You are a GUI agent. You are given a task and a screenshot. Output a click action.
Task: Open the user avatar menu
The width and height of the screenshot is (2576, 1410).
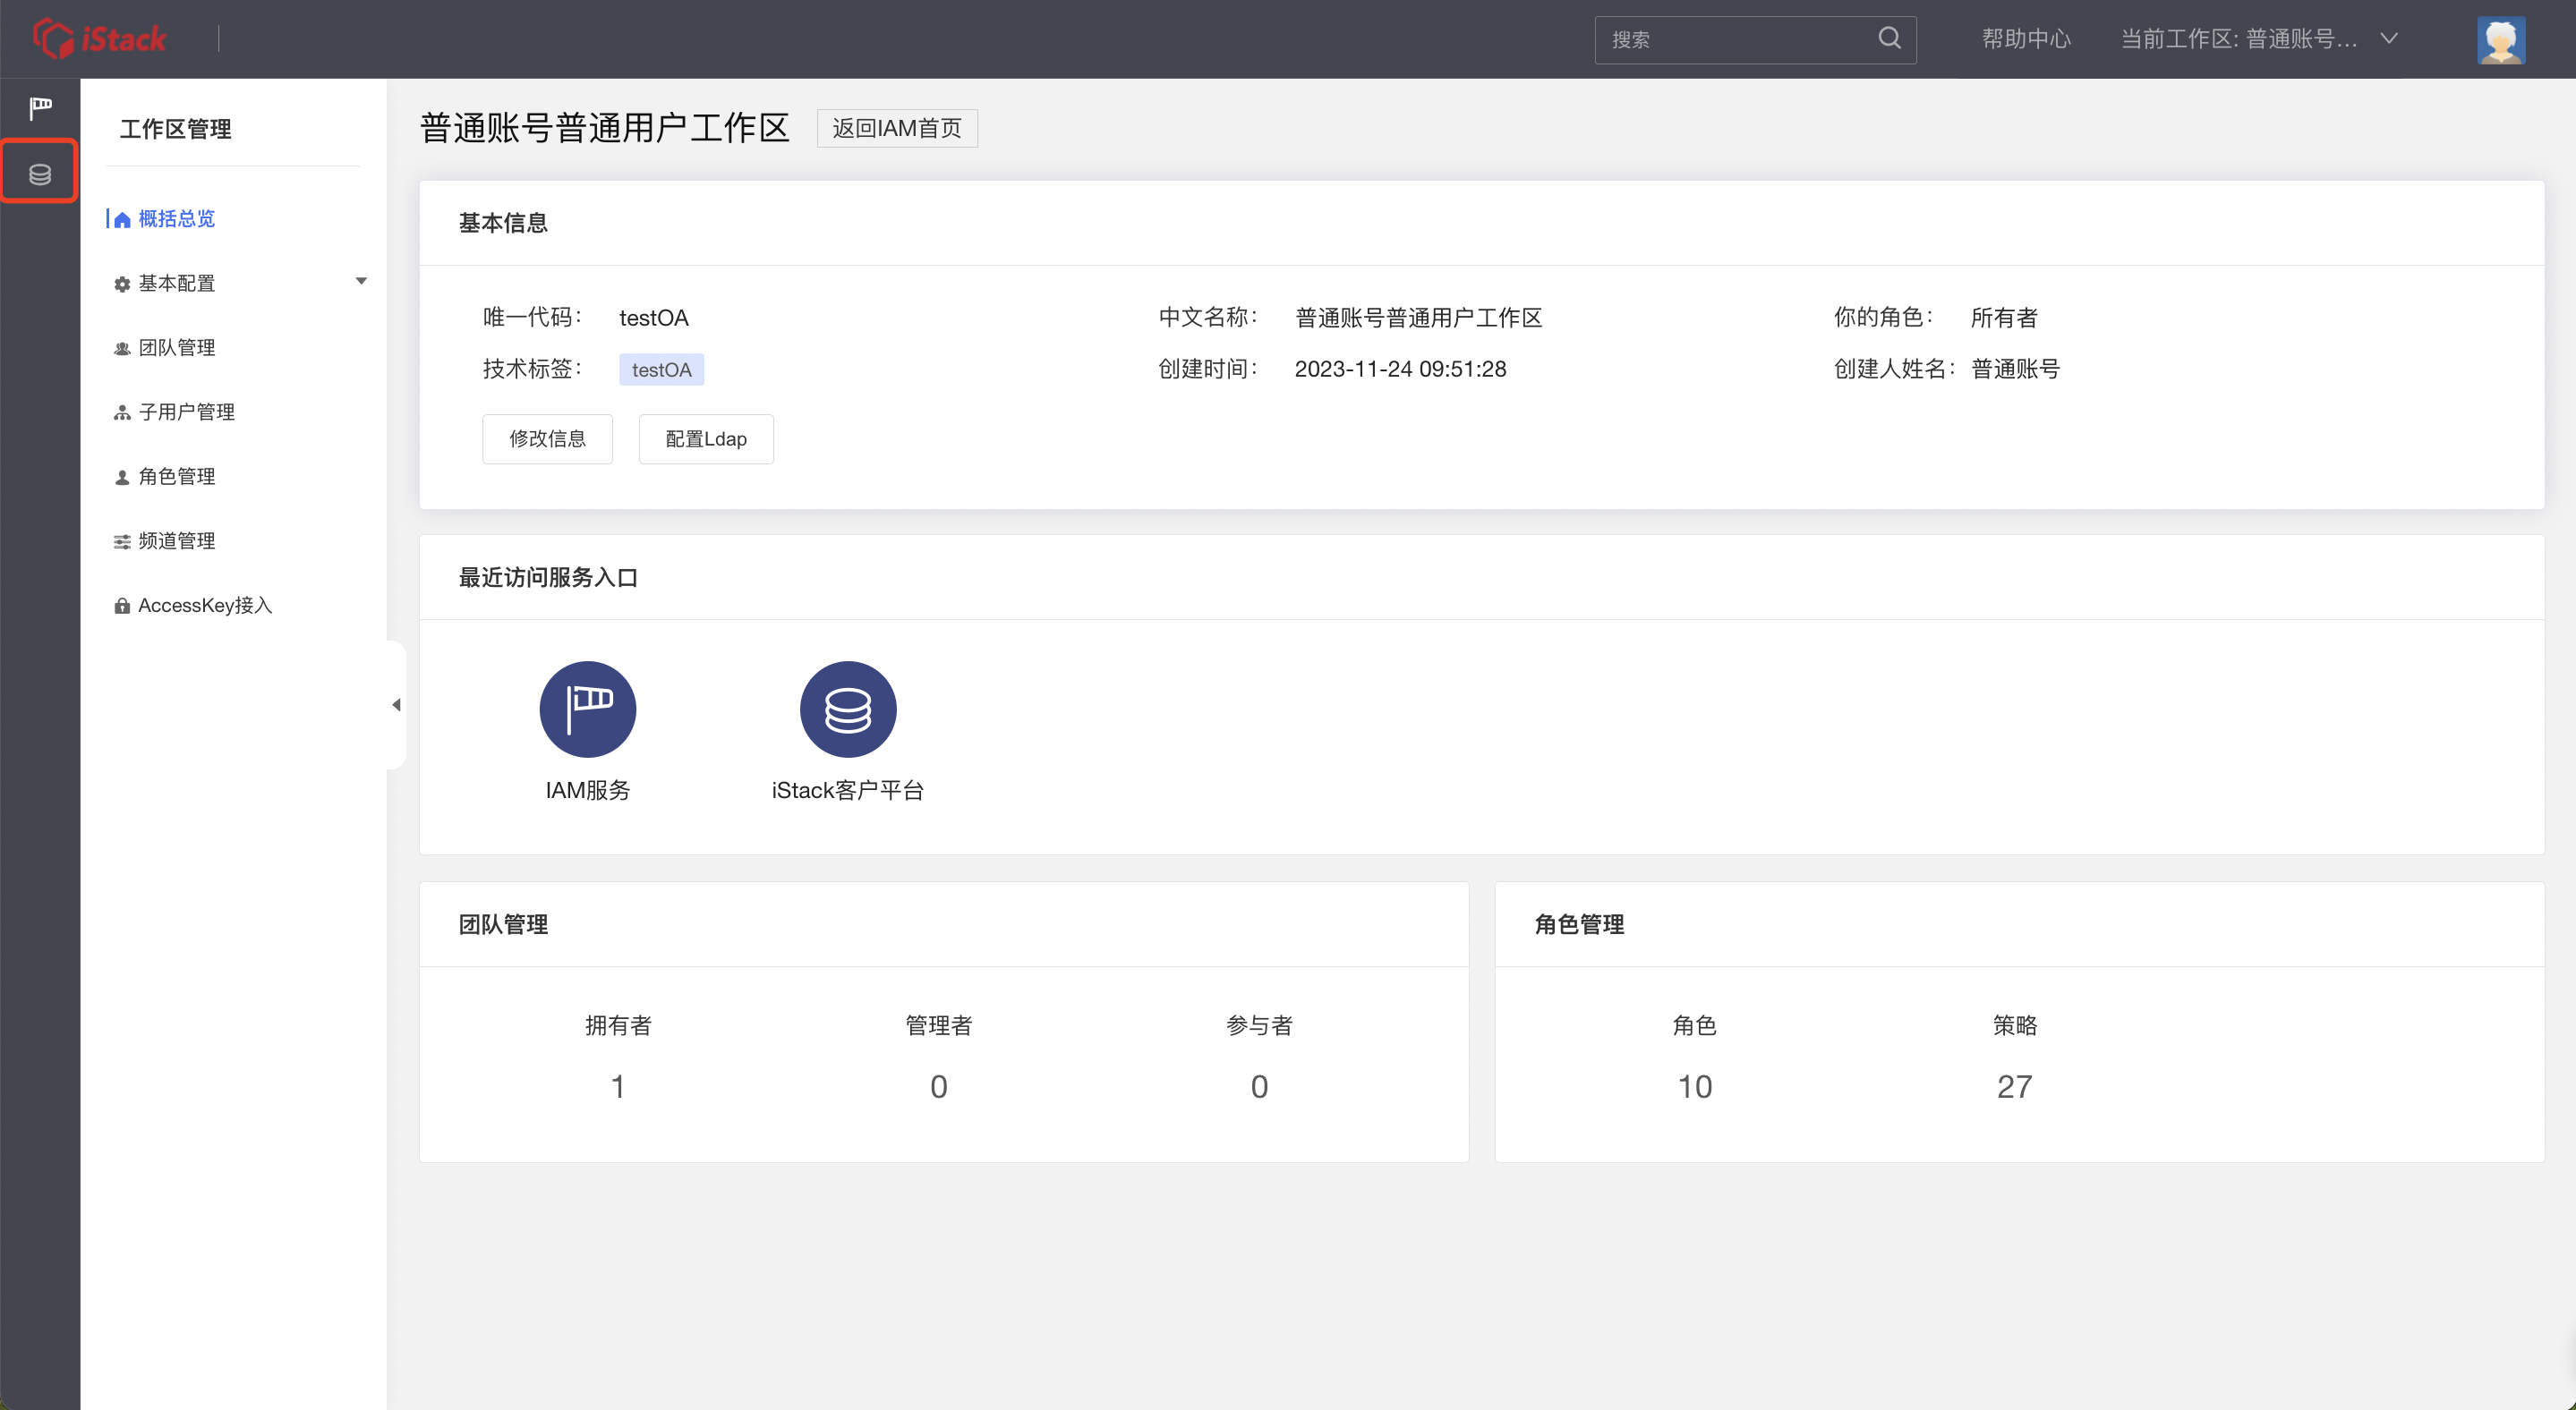pos(2500,40)
